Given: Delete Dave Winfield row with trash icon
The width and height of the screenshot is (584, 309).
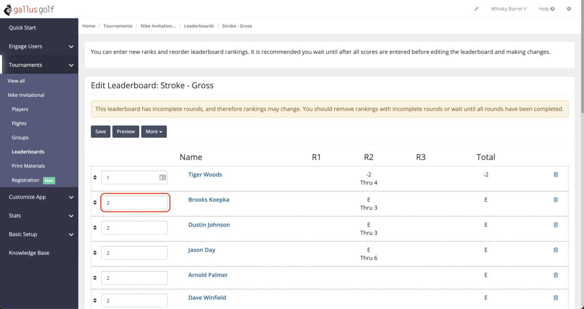Looking at the screenshot, I should point(556,298).
